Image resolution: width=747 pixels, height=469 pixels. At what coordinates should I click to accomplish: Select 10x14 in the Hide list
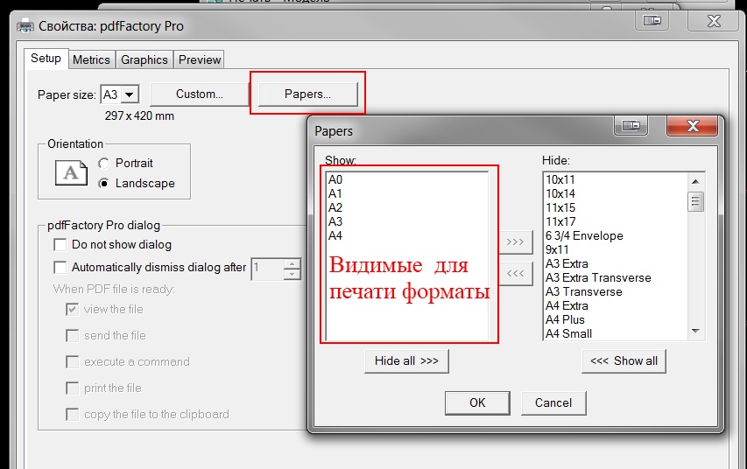click(x=560, y=193)
